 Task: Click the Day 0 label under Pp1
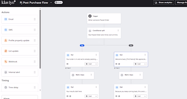tap(68, 68)
